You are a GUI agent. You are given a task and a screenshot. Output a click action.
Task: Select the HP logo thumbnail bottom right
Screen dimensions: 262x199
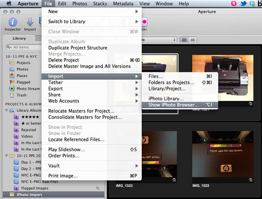pos(223,154)
